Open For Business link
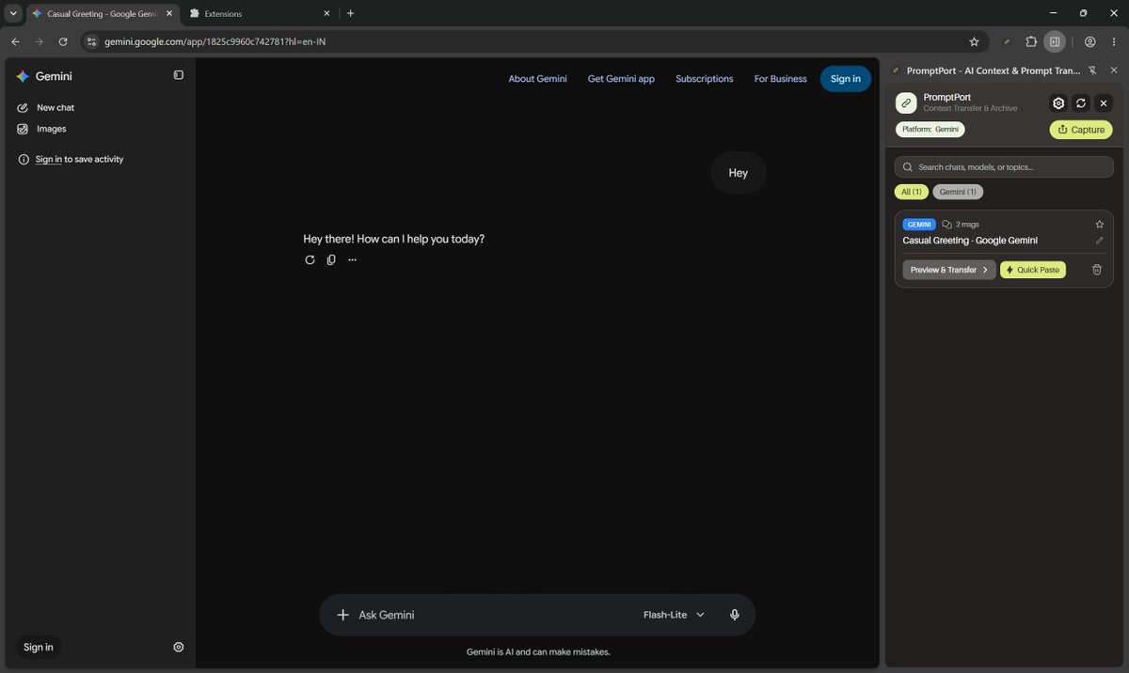The width and height of the screenshot is (1129, 673). pos(781,79)
